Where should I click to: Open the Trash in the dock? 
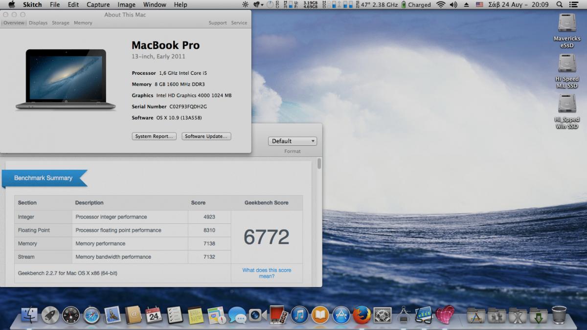point(559,315)
